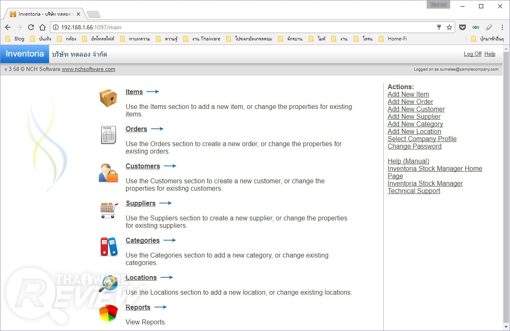The width and height of the screenshot is (510, 331).
Task: Open the Items section link
Action: point(134,92)
